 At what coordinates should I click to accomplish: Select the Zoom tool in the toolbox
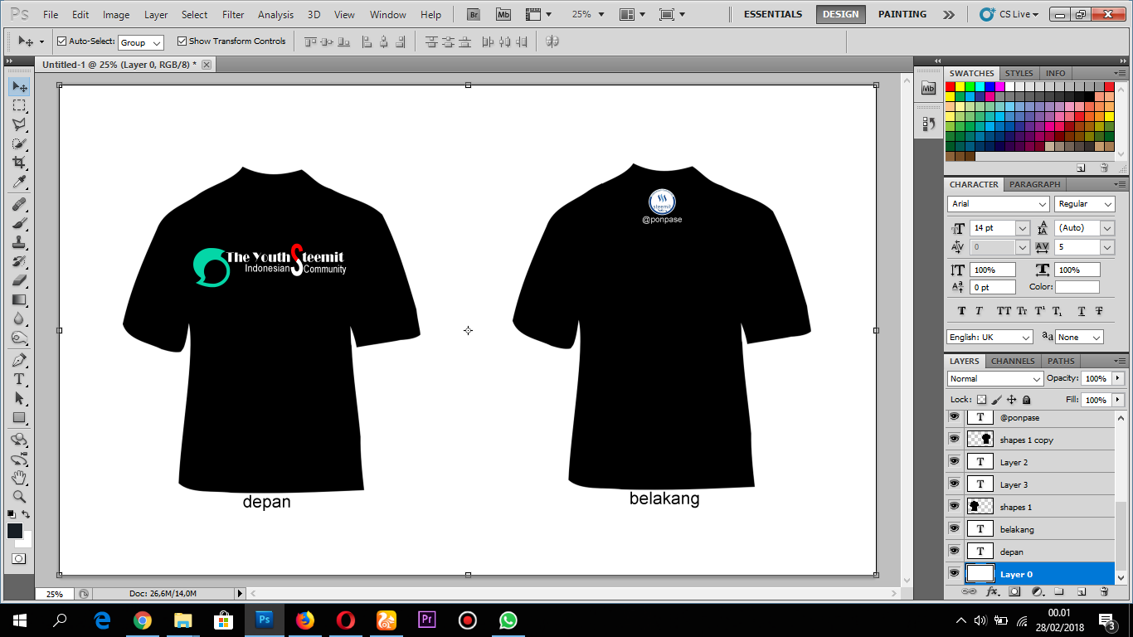click(19, 497)
